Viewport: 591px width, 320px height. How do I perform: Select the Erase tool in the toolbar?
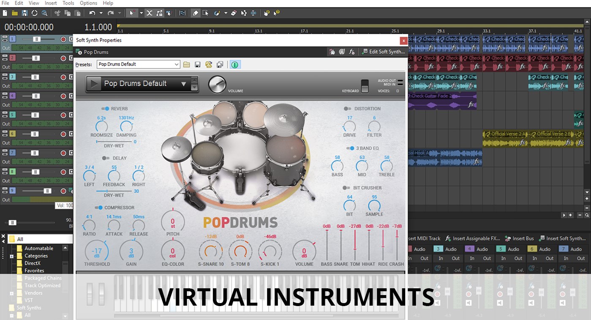(233, 13)
